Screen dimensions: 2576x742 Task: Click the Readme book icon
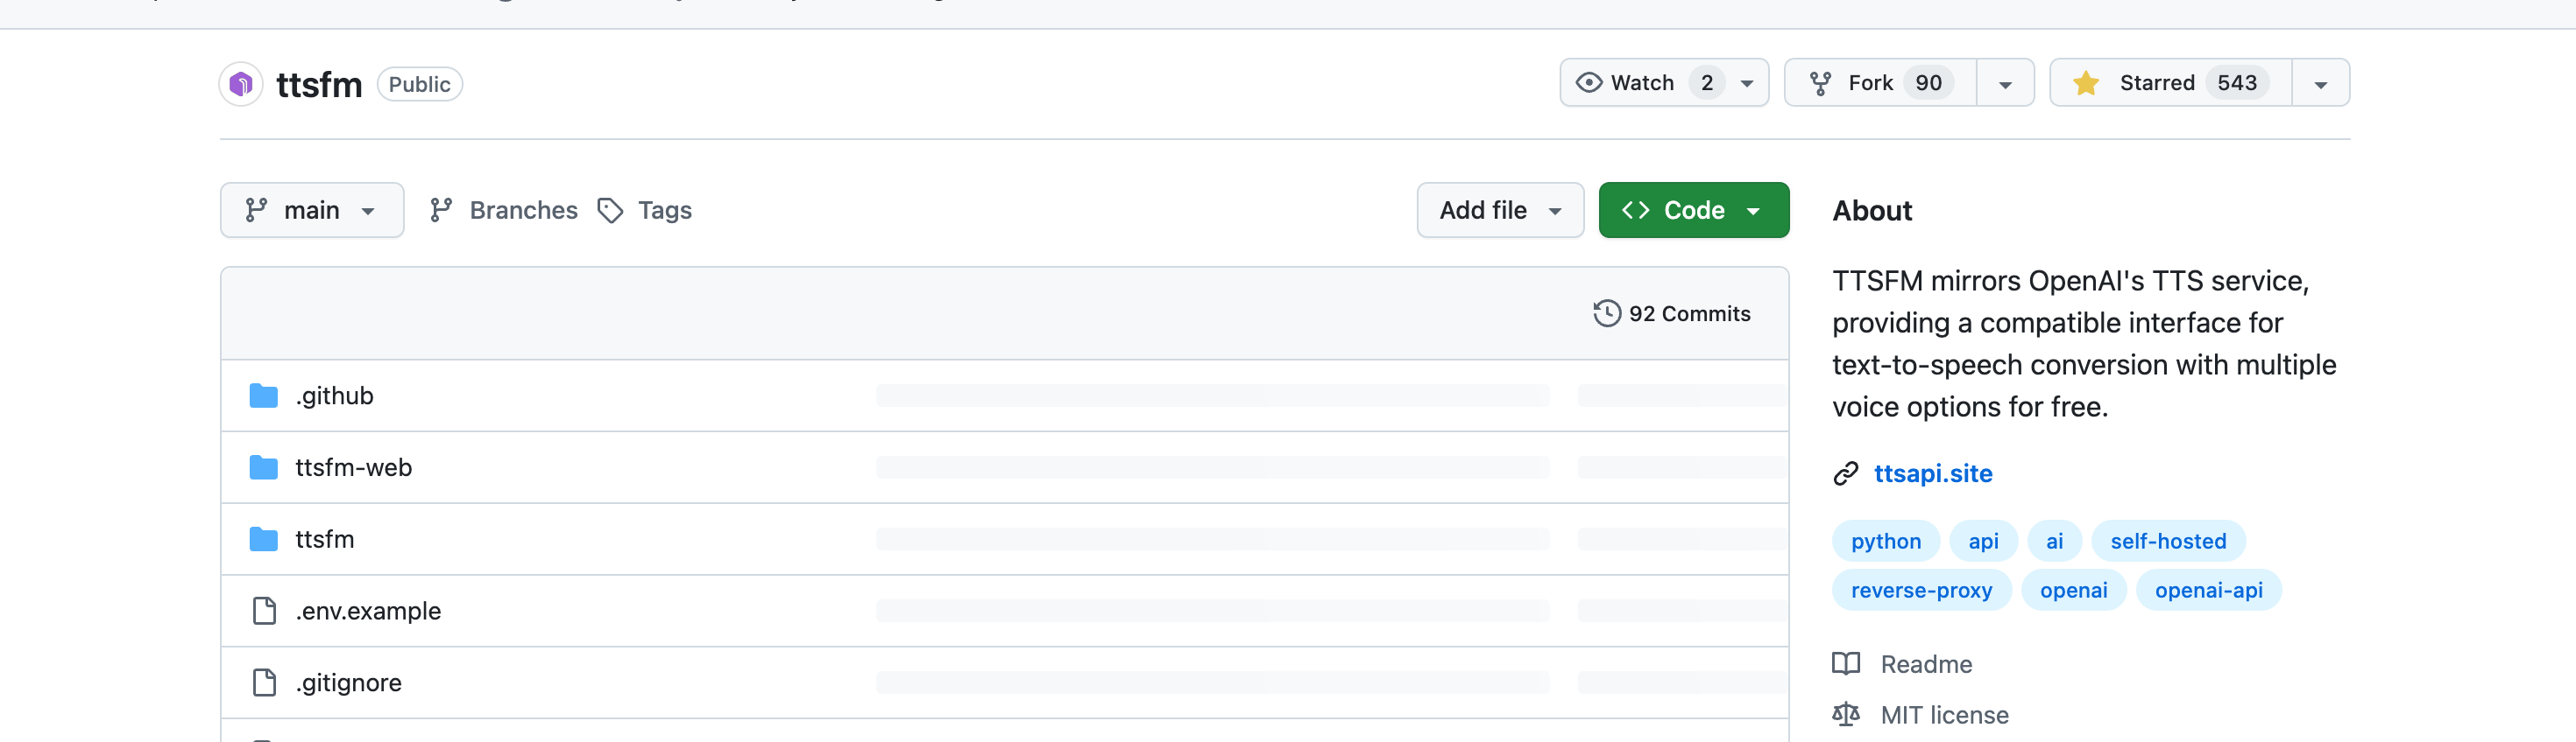(x=1845, y=664)
